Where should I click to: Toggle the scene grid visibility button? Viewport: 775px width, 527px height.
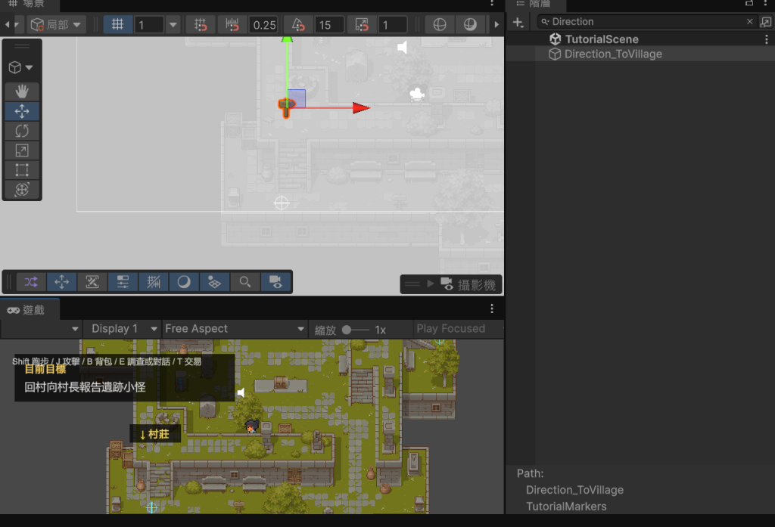pos(117,24)
